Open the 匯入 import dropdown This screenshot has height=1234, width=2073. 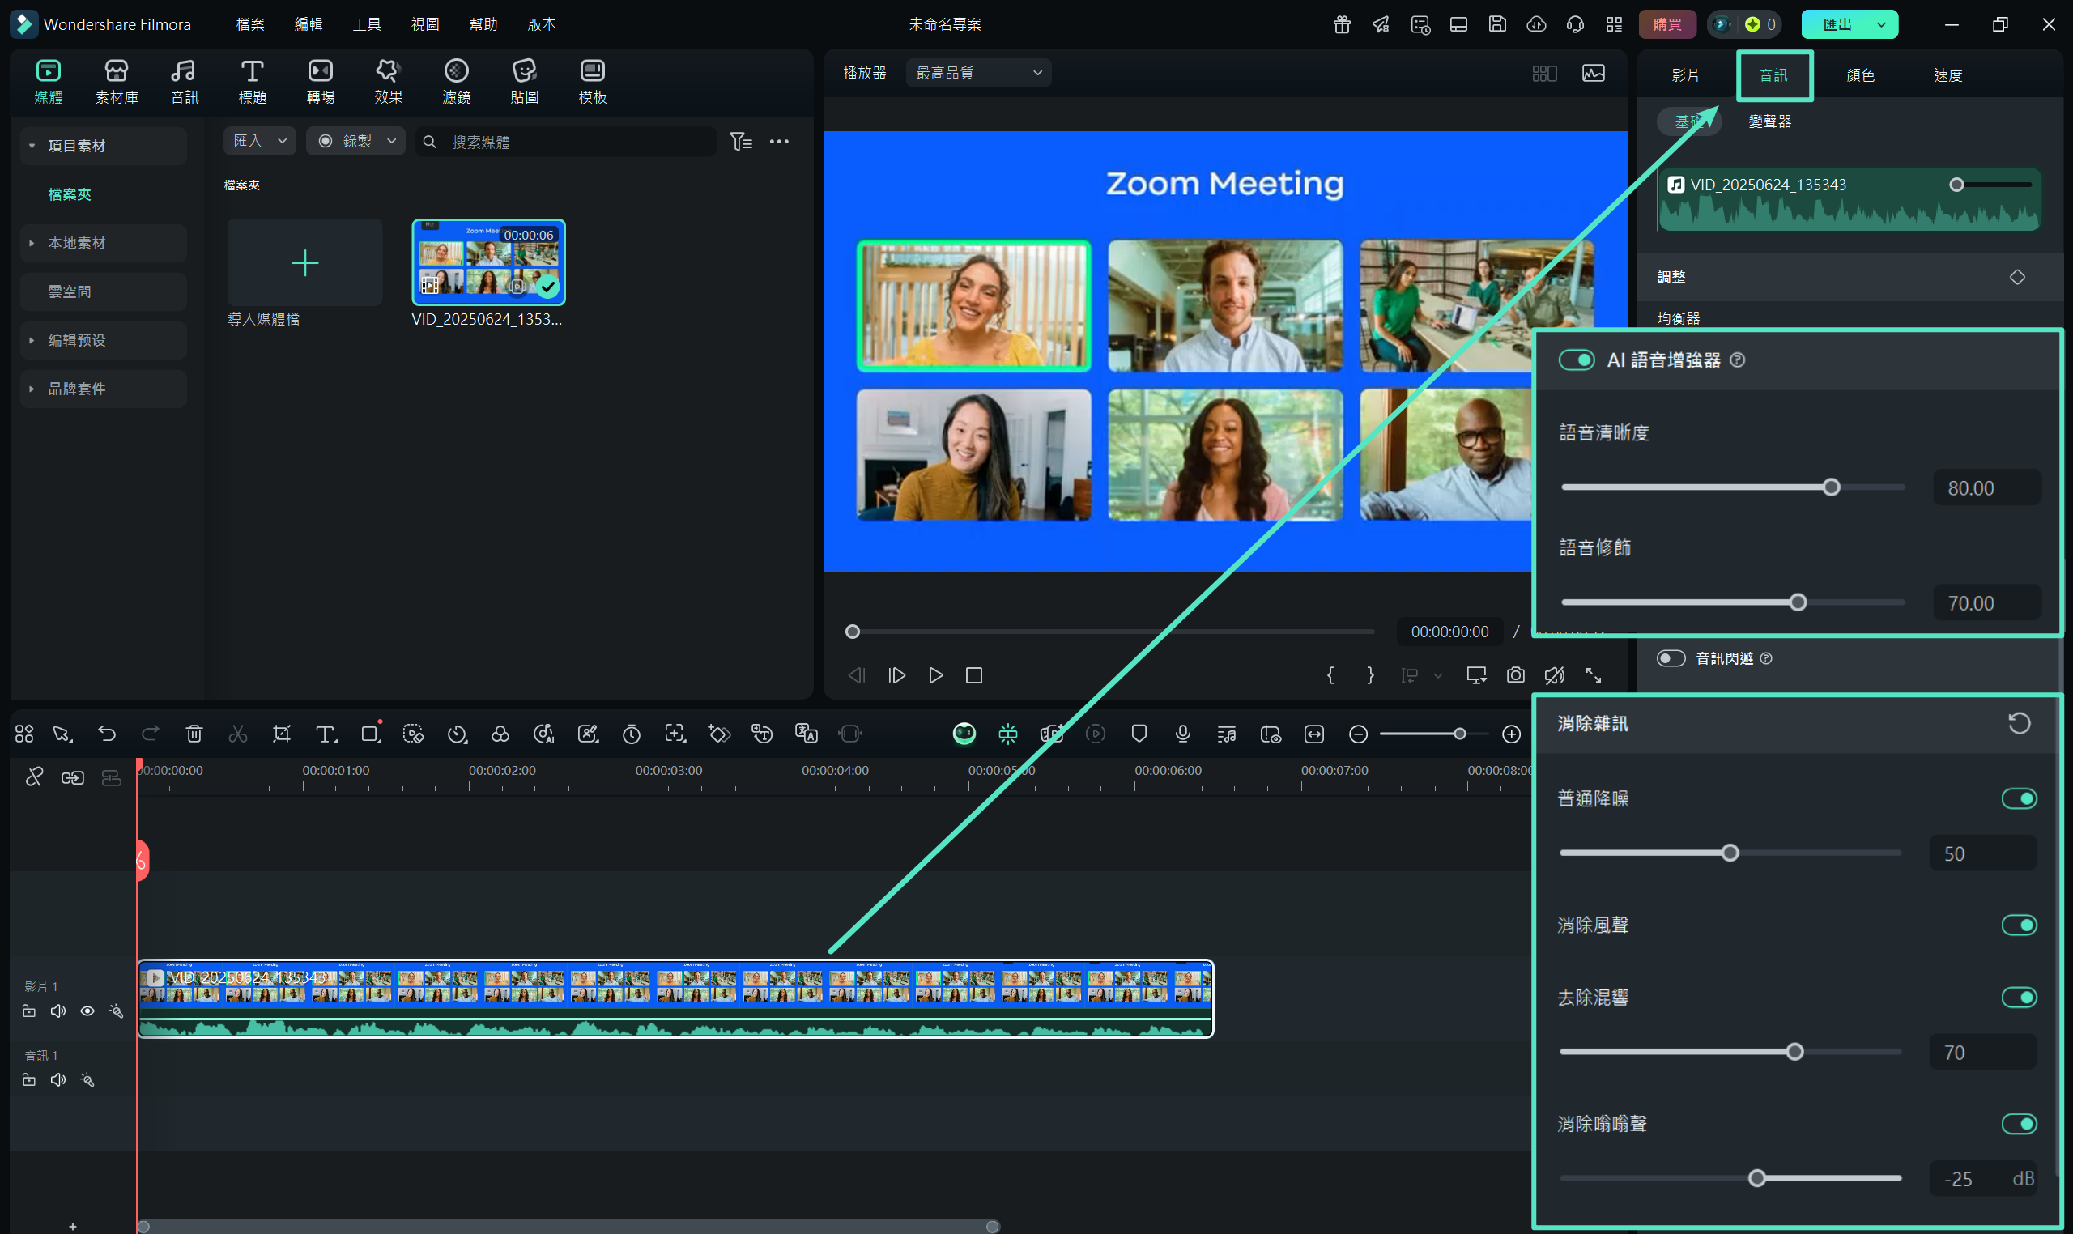[x=259, y=142]
